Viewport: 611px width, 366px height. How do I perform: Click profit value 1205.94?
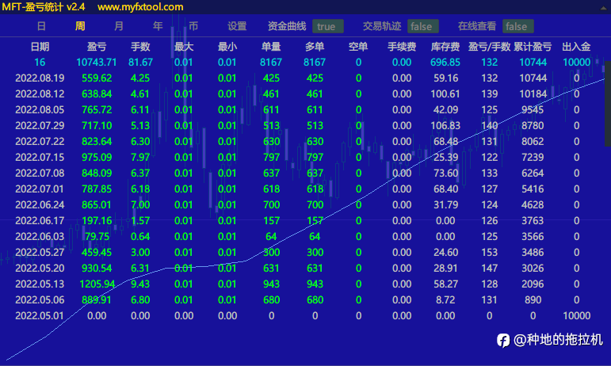point(97,284)
